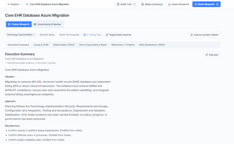Viewport: 234px width, 144px height.
Task: Click 'Confirm affected users or processes' bullet
Action: 39,135
